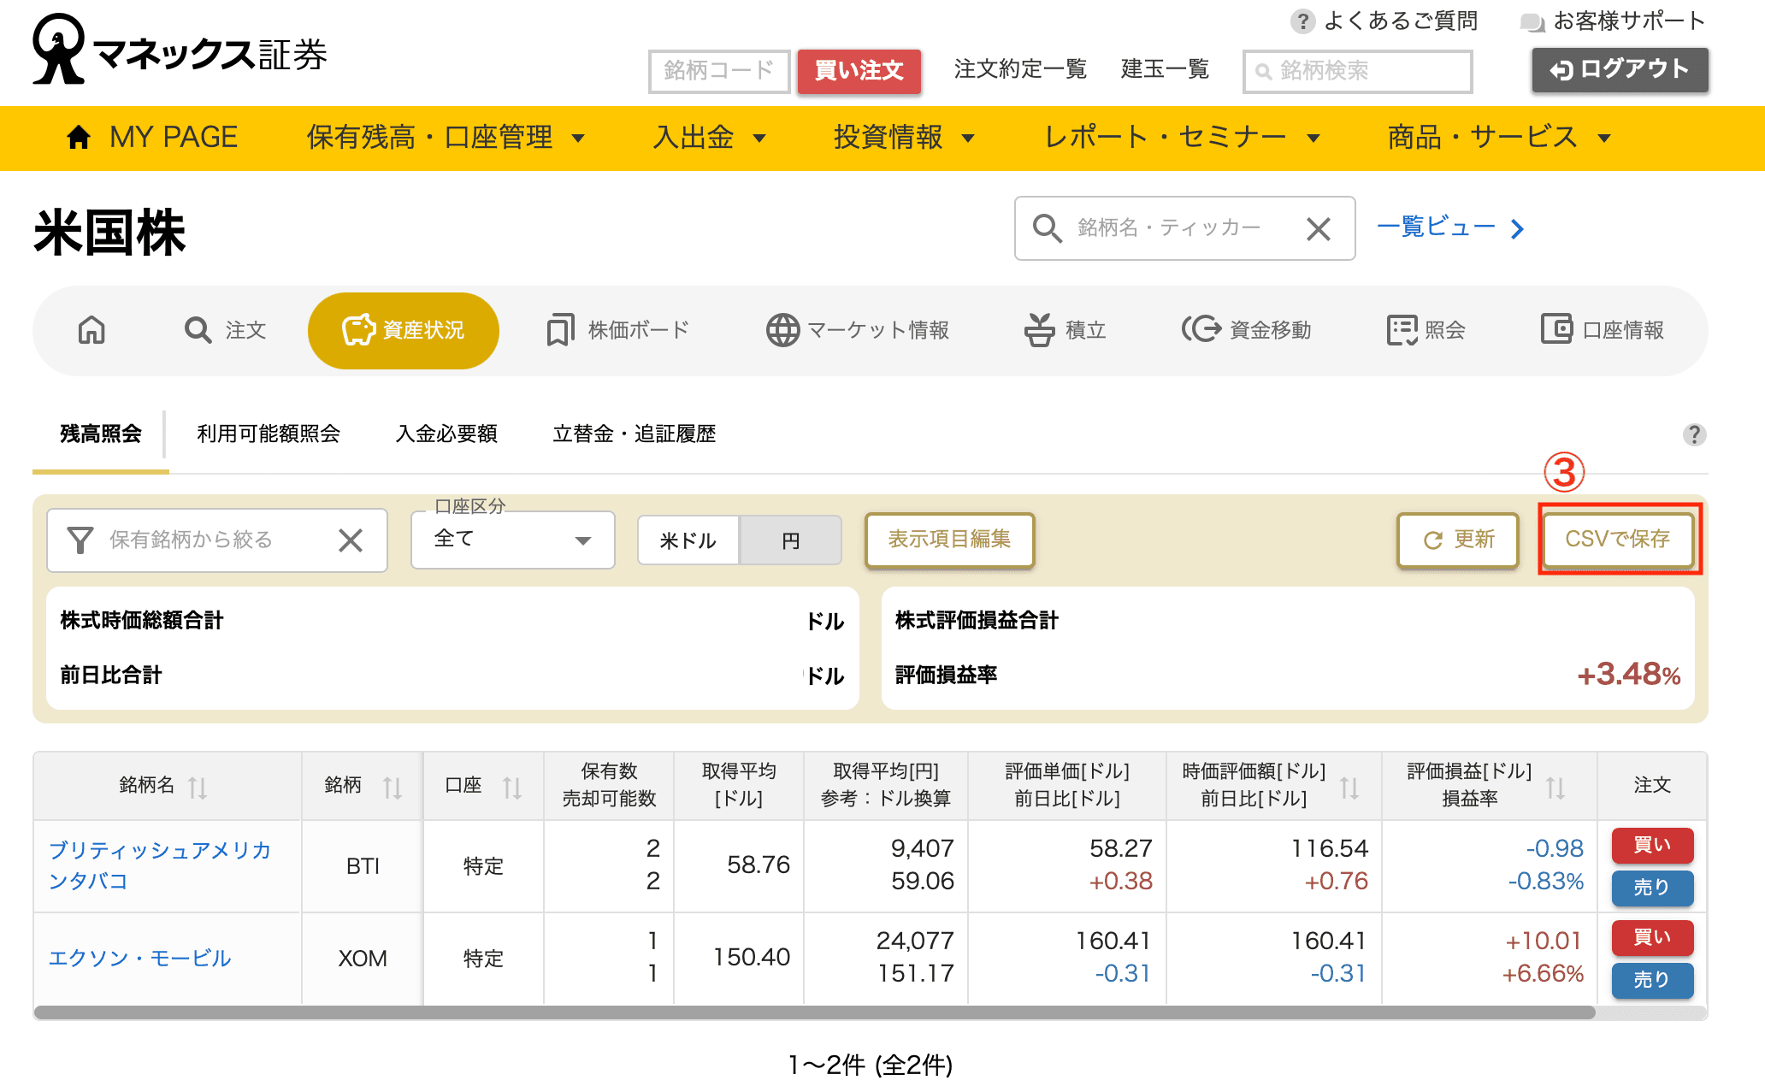Open the 注文 search tab
Viewport: 1765px width, 1086px height.
click(226, 330)
